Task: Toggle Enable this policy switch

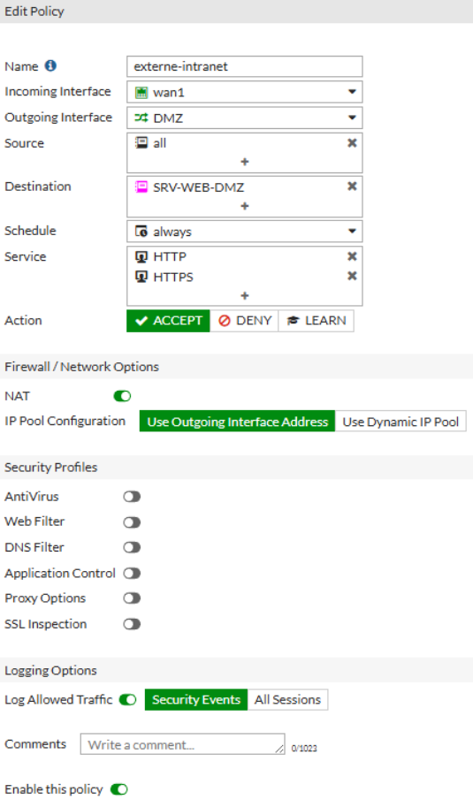Action: coord(119,789)
